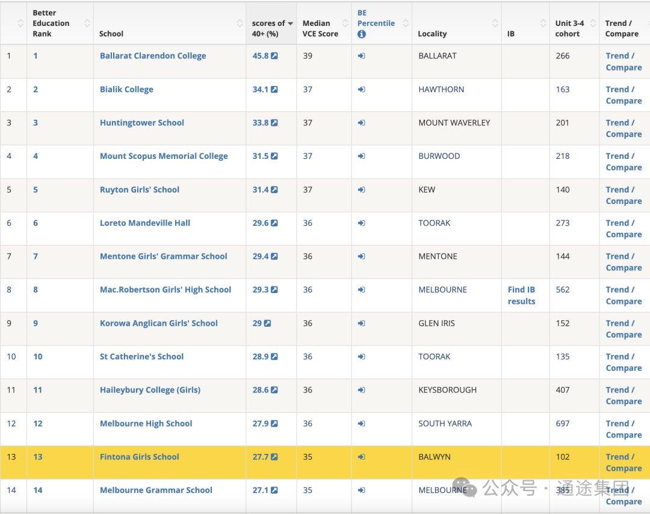The width and height of the screenshot is (650, 514).
Task: Open Huntingtower School link
Action: point(142,123)
